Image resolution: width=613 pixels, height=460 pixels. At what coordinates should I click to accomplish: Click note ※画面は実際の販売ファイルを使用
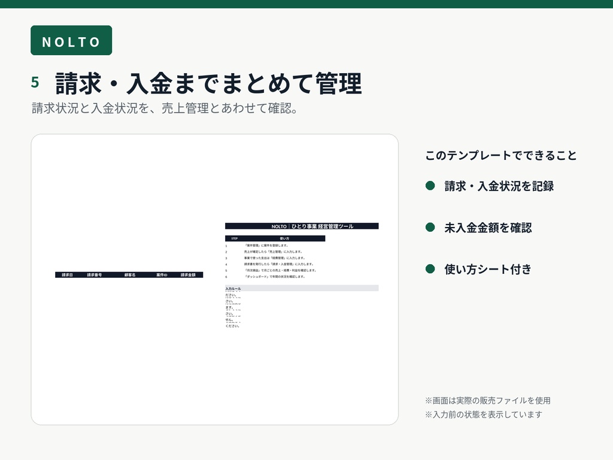click(x=487, y=401)
